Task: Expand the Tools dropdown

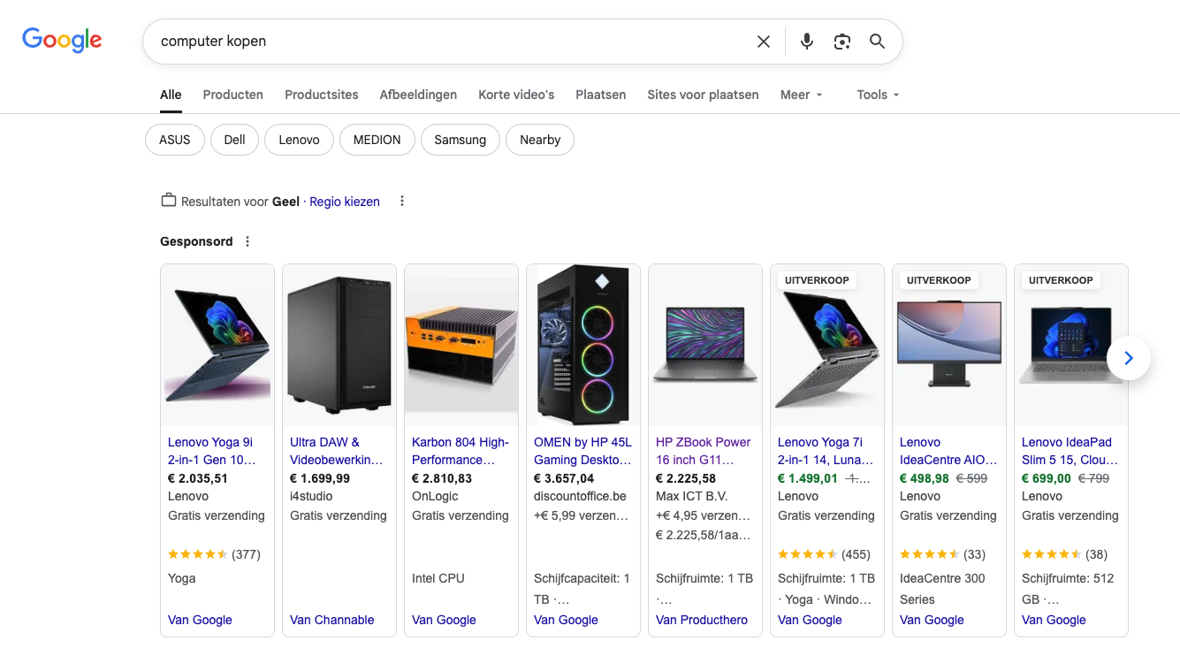Action: (878, 95)
